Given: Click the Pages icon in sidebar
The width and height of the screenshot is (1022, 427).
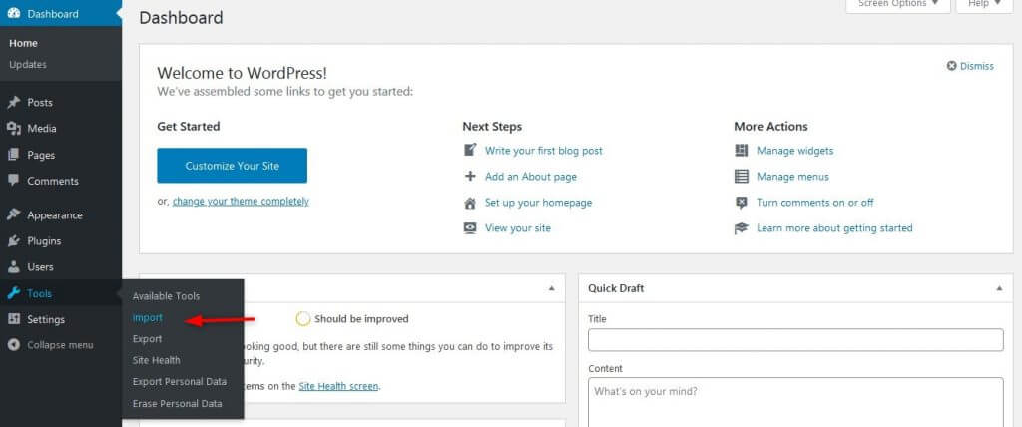Looking at the screenshot, I should point(14,156).
